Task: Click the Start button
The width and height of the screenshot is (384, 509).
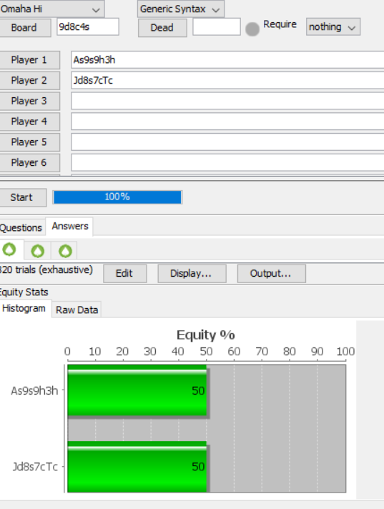Action: click(22, 197)
